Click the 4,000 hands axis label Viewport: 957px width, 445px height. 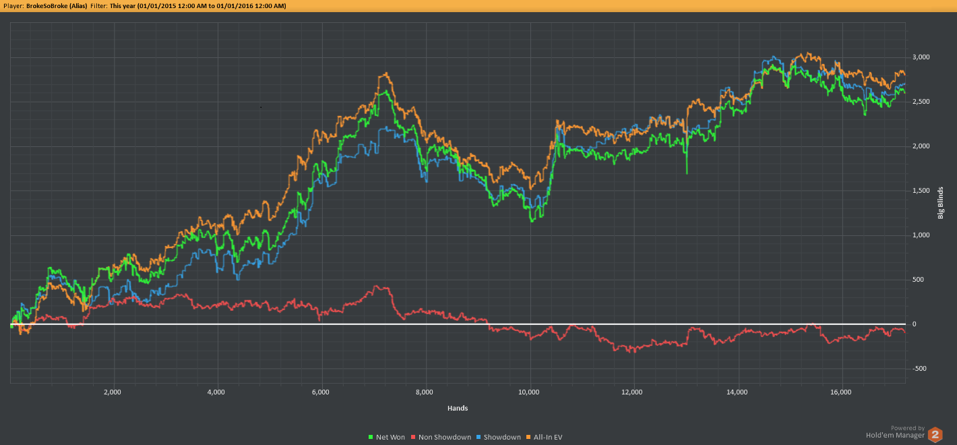coord(216,392)
